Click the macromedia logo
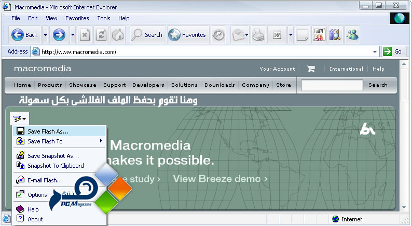This screenshot has height=226, width=412. (x=43, y=69)
